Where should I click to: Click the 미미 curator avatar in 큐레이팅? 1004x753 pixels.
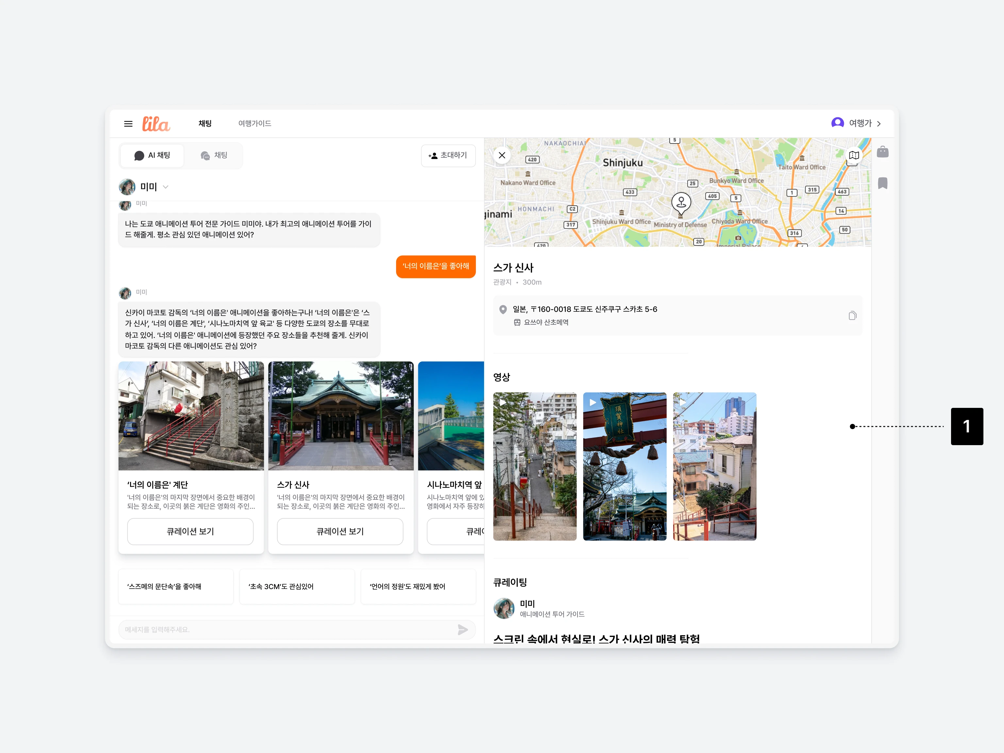[x=504, y=608]
